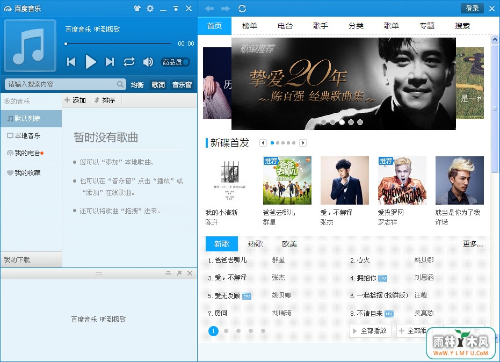Open 爸爸去哪儿 album cover
Viewport: 500px width, 362px height.
tap(287, 180)
